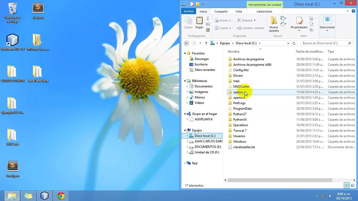The image size is (358, 201).
Task: Switch to details view in the status bar
Action: point(347,185)
